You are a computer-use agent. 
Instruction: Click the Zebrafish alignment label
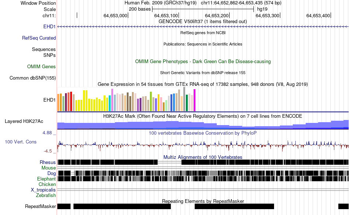[x=46, y=196]
